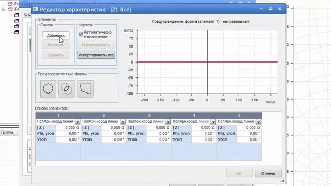Click the Удалить button
The width and height of the screenshot is (331, 186).
point(56,55)
